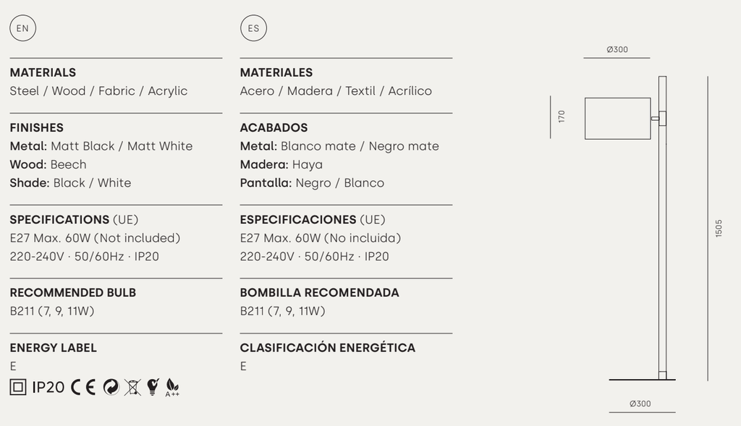Select the EN language circle
Image resolution: width=741 pixels, height=426 pixels.
tap(22, 28)
